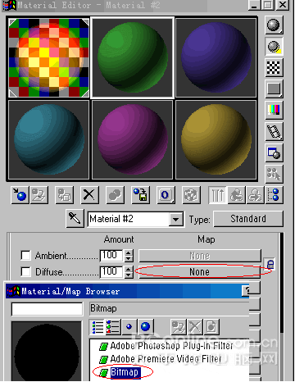295x382 pixels.
Task: Switch browser to View List icon
Action: tap(98, 327)
